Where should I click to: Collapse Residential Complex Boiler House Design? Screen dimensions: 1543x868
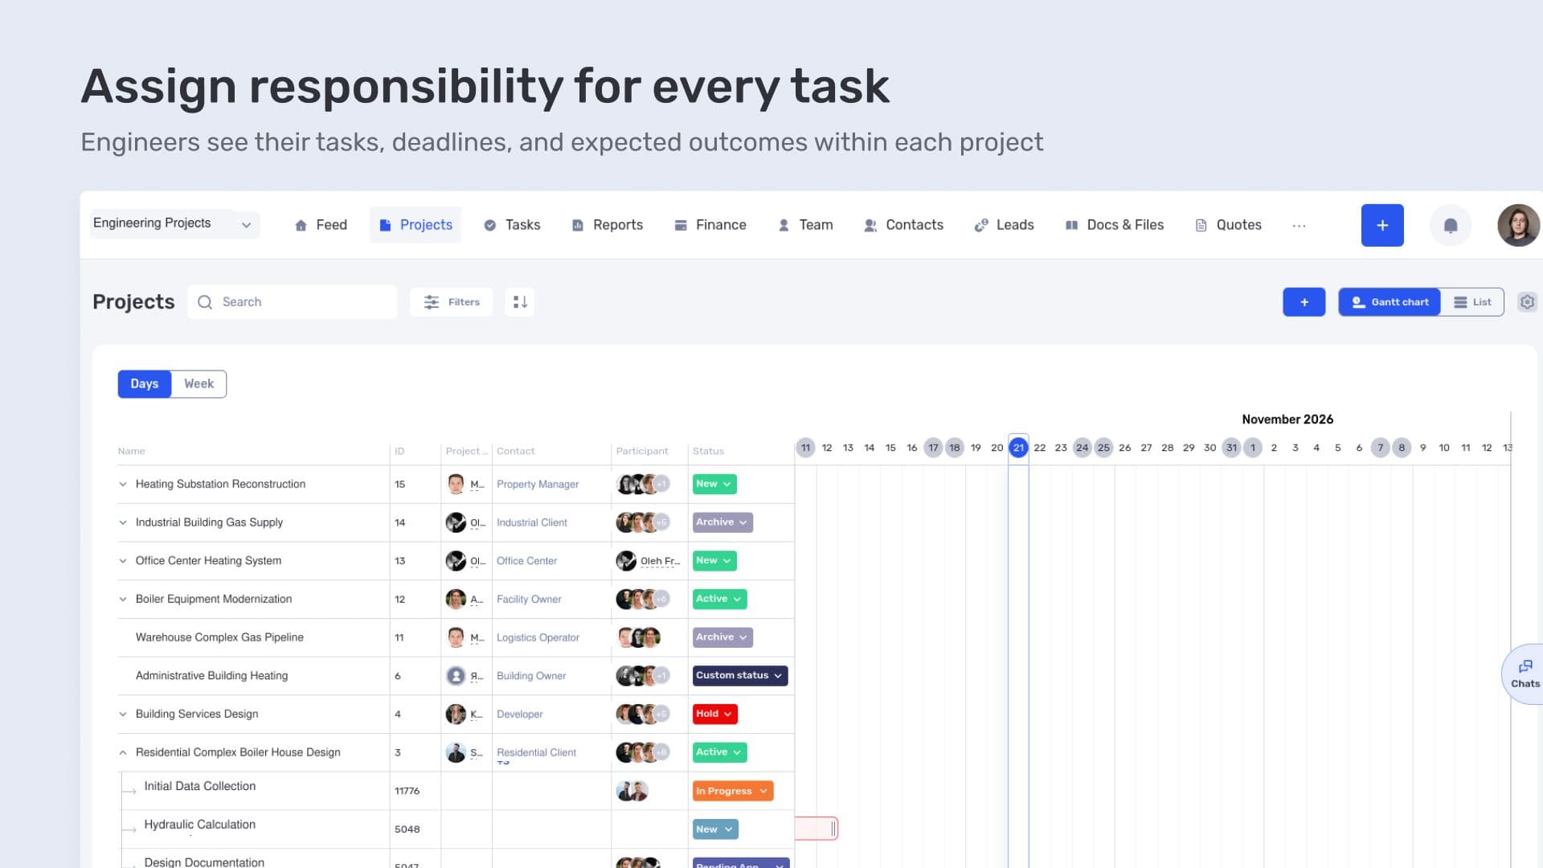tap(123, 752)
